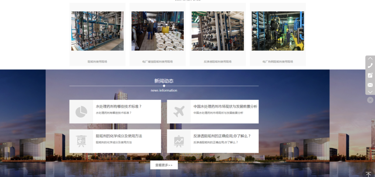Click the phone contact icon in side widget
This screenshot has height=177, width=375.
370,66
